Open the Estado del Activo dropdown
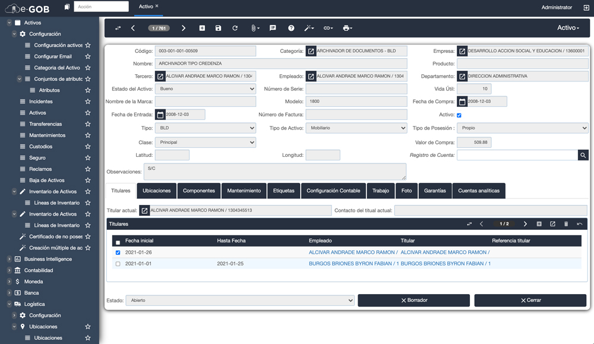Image resolution: width=594 pixels, height=344 pixels. tap(206, 89)
